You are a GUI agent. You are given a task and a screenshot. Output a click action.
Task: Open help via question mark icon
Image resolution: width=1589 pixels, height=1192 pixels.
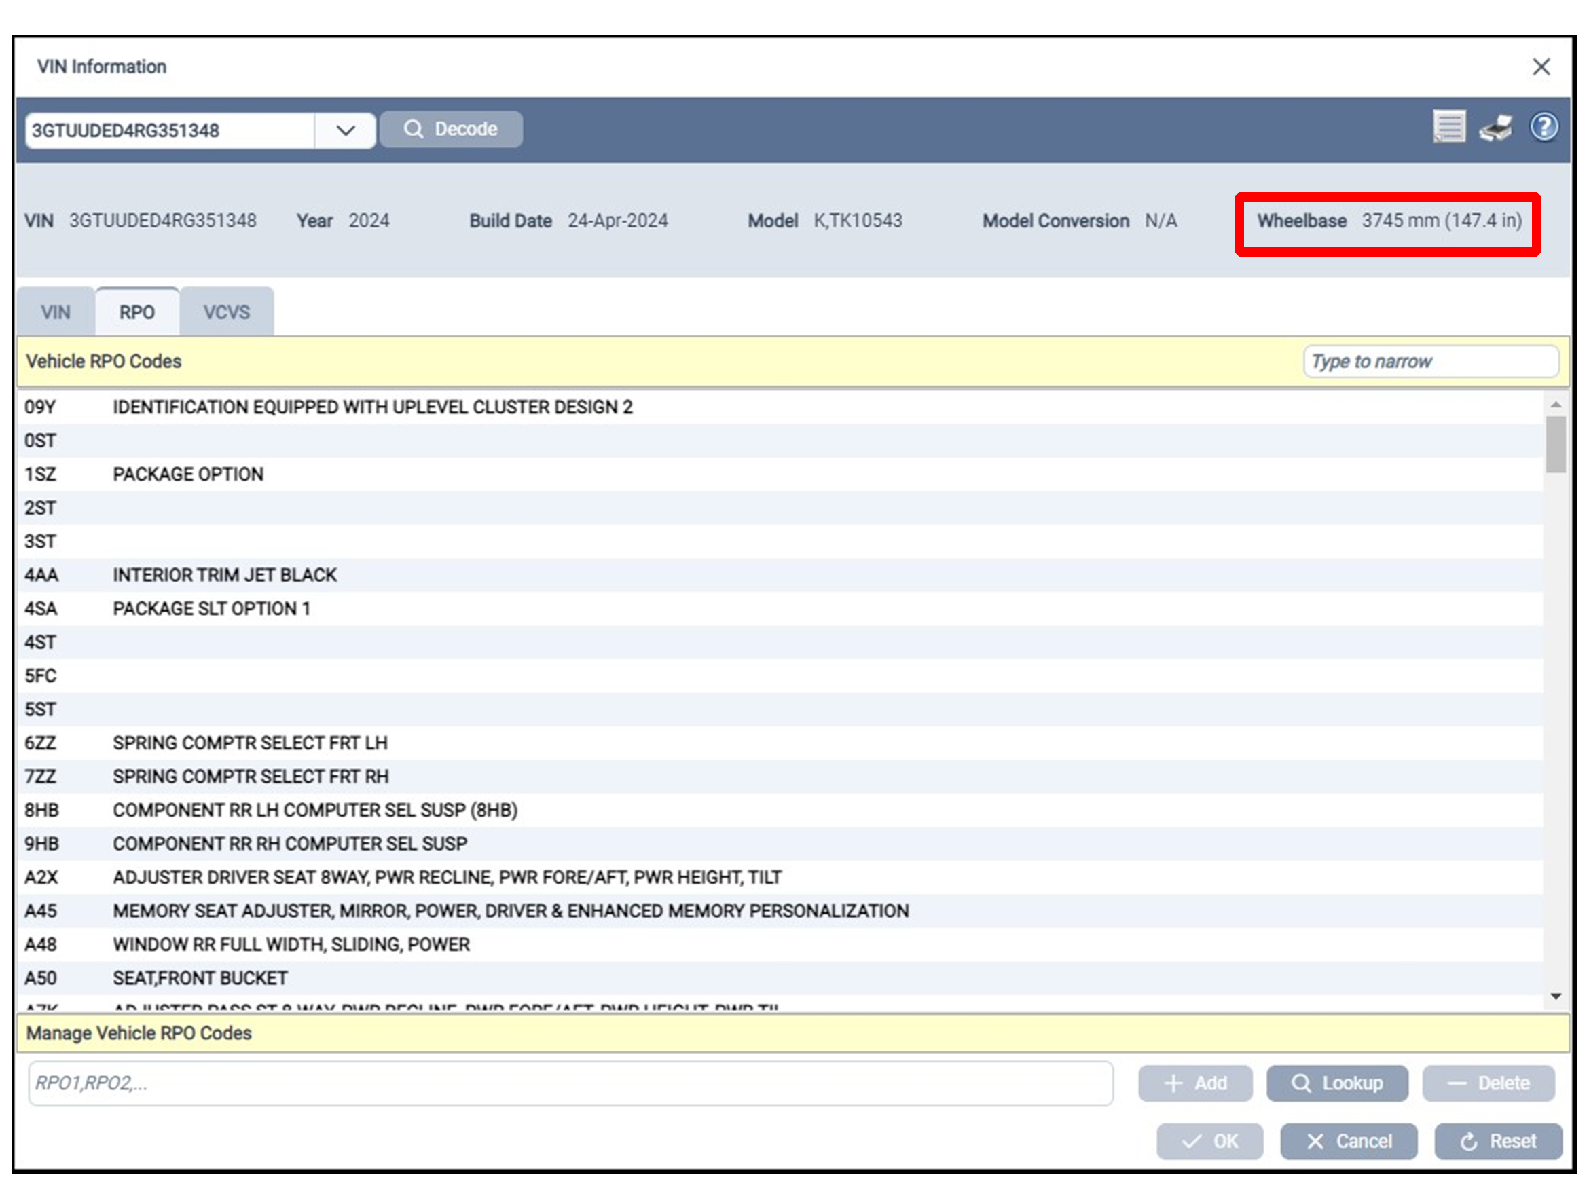[1543, 127]
